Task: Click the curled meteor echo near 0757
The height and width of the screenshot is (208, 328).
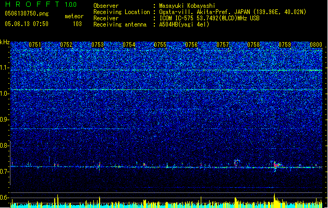Action: (x=237, y=163)
